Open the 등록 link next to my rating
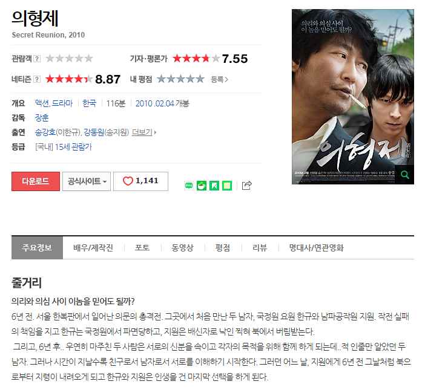Screen dimensions: 425x390 [x=219, y=79]
